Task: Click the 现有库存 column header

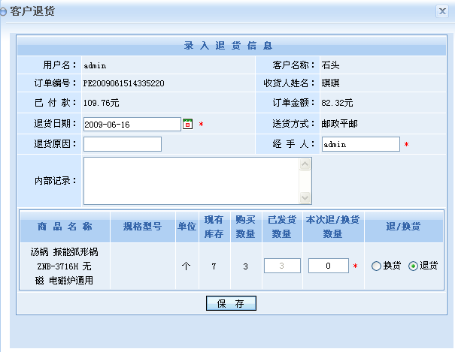Action: pyautogui.click(x=214, y=226)
